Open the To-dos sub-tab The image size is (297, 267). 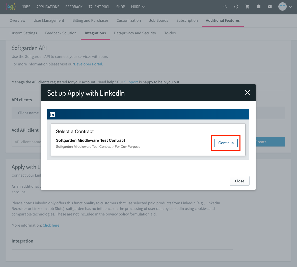(x=170, y=33)
